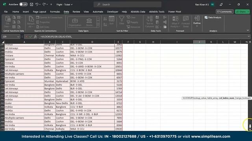
Task: Open Customize Quick Access Toolbar dropdown
Action: 51,4
